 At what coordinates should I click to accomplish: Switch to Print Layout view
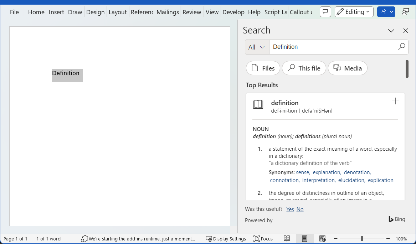click(304, 239)
